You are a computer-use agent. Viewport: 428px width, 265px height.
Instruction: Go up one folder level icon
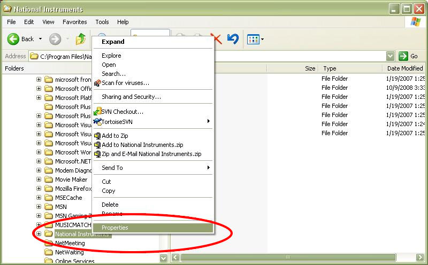coord(81,39)
